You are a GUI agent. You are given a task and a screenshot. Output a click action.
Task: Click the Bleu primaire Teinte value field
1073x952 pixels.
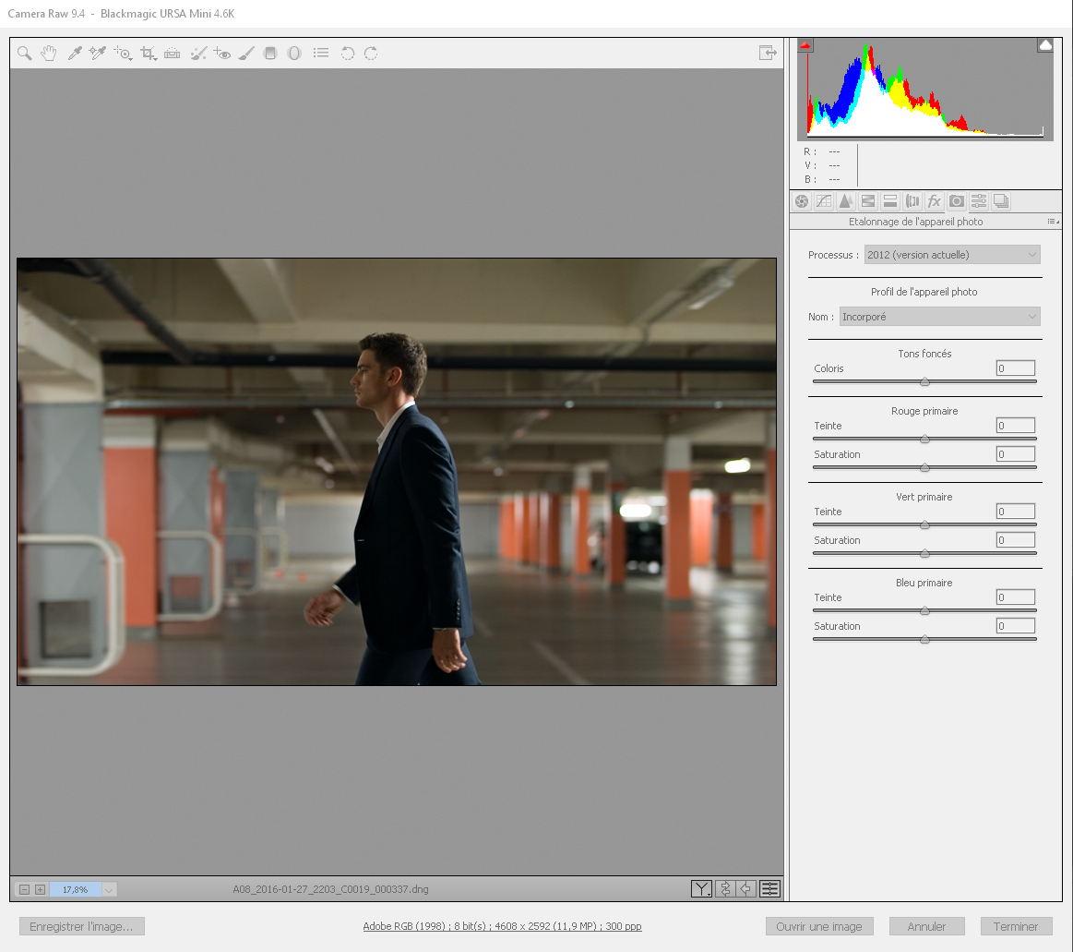(1016, 597)
